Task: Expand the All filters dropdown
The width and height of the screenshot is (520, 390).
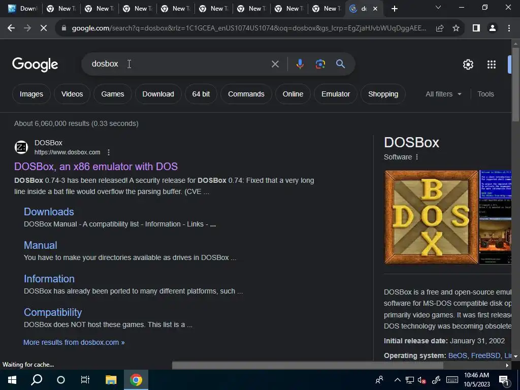Action: point(443,94)
